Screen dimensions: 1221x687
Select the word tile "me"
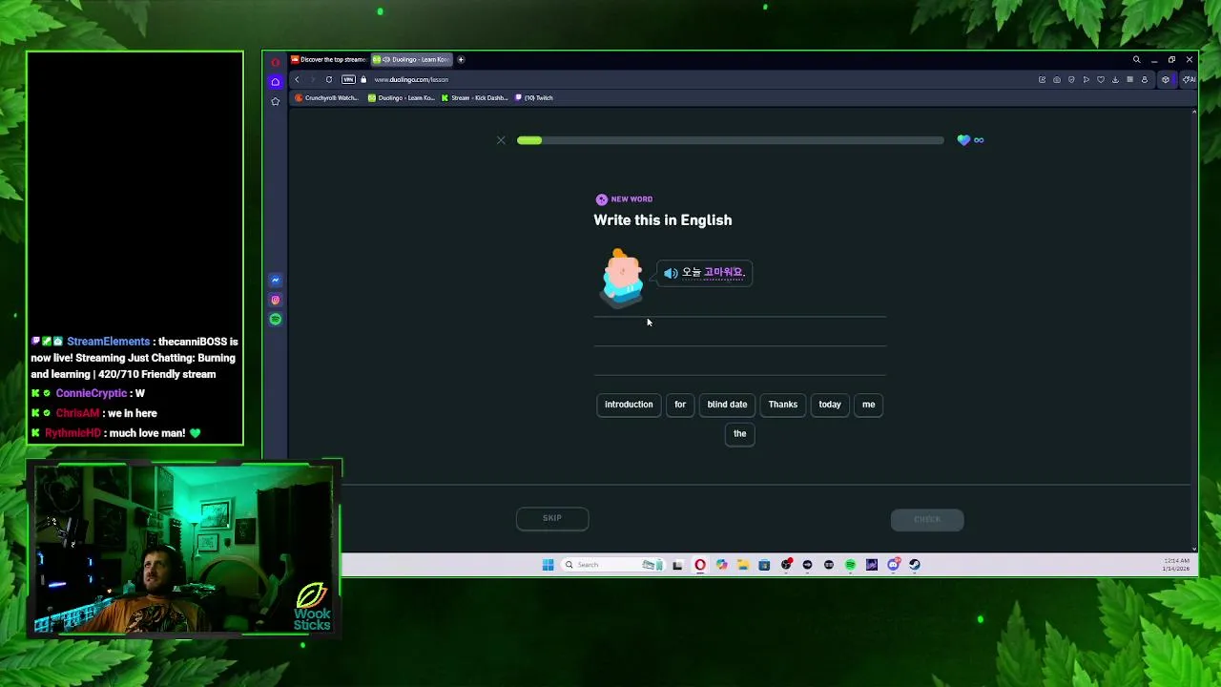coord(869,405)
